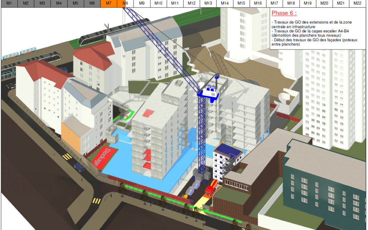Jump to month M8 in the timeline
Screen dimensions: 368x230
coord(125,3)
